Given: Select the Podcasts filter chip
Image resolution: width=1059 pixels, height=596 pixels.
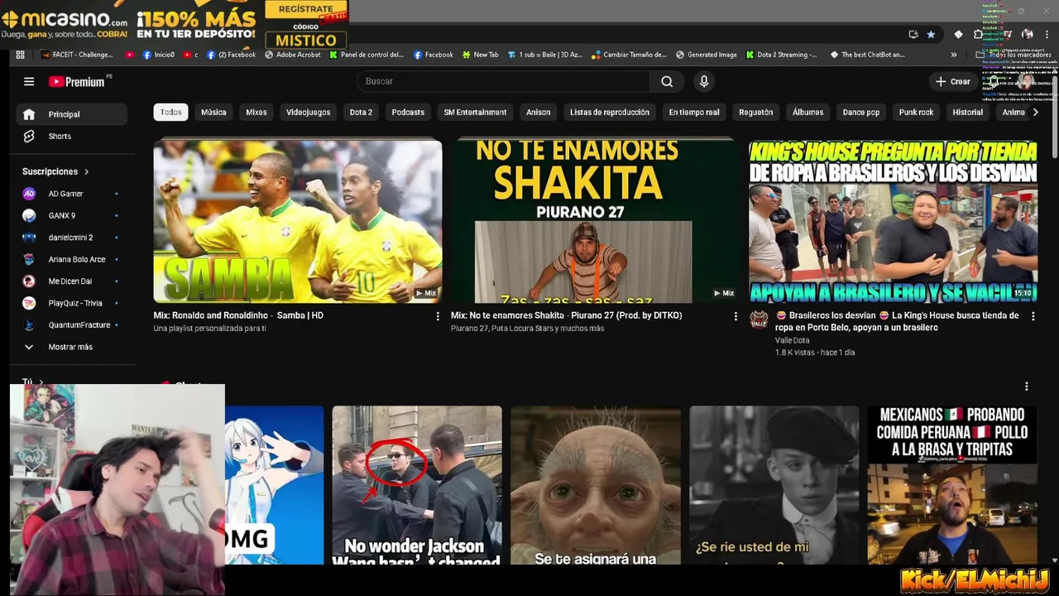Looking at the screenshot, I should (408, 112).
